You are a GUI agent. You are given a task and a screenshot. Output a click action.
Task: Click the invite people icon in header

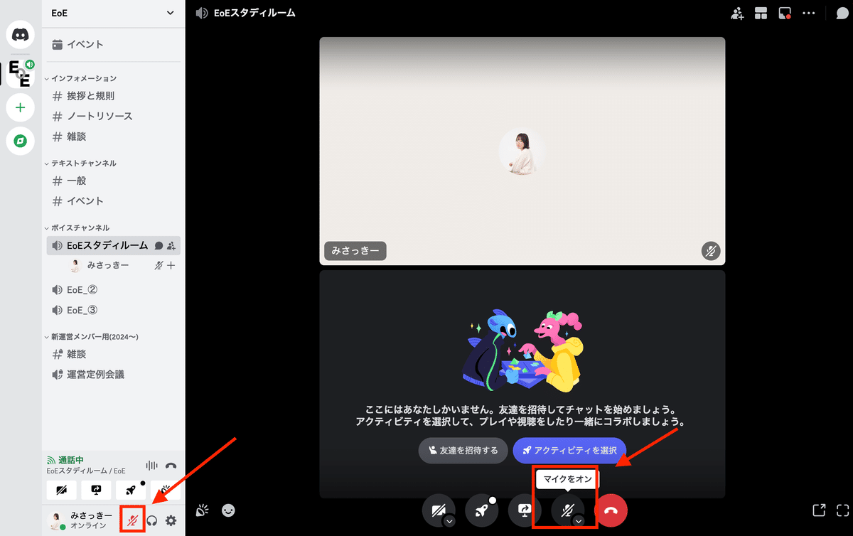(737, 13)
